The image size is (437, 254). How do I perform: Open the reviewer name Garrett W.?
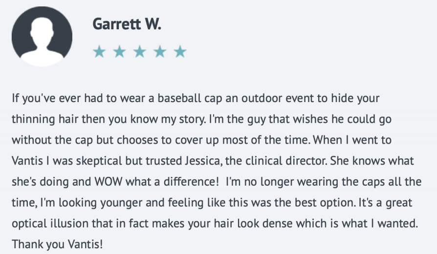(127, 24)
